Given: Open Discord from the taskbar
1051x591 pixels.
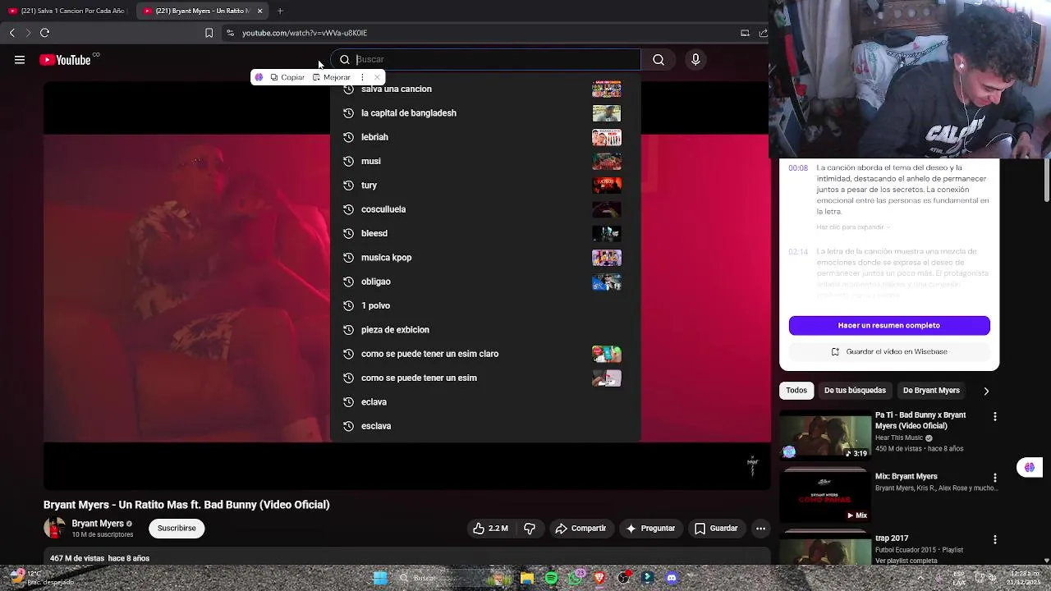Looking at the screenshot, I should click(x=672, y=578).
